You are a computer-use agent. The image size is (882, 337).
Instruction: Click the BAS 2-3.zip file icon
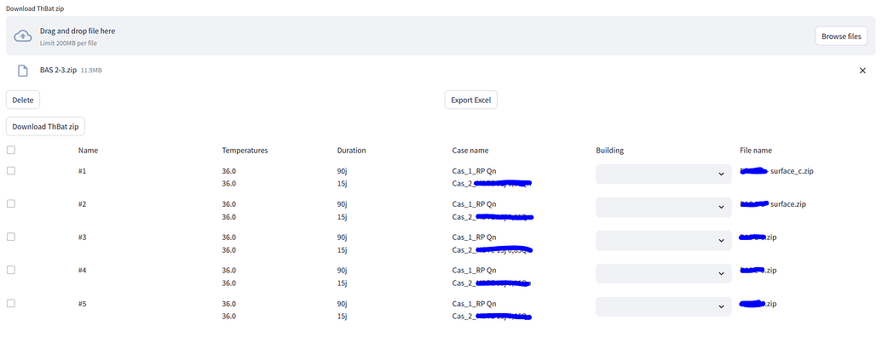point(22,70)
